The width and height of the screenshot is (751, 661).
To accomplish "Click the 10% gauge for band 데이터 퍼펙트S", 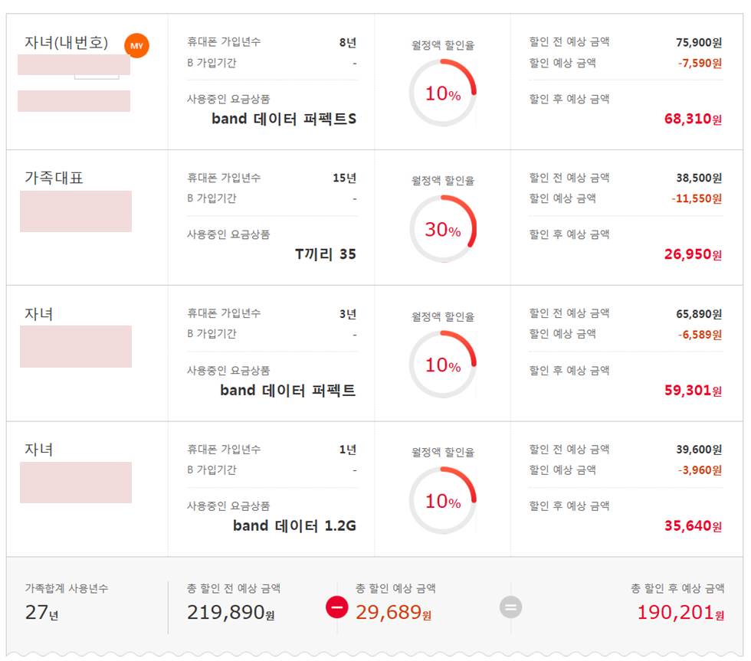I will pyautogui.click(x=443, y=93).
